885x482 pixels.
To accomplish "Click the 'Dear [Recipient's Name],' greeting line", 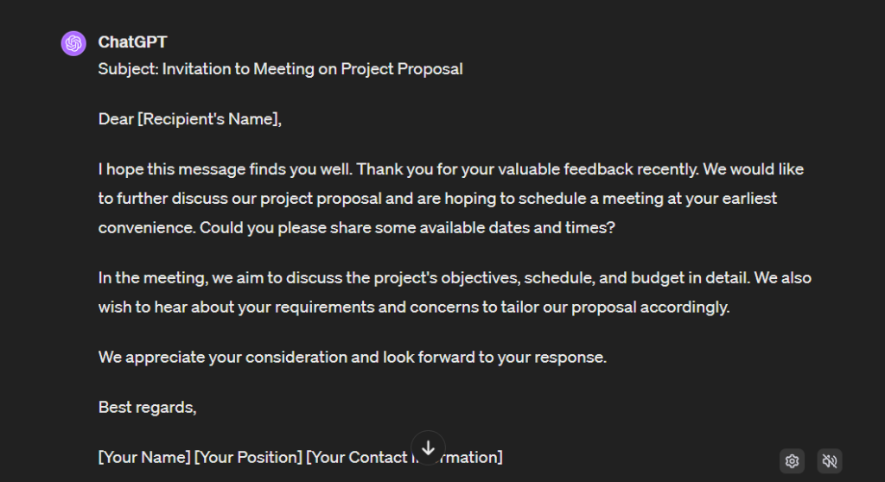I will click(189, 119).
